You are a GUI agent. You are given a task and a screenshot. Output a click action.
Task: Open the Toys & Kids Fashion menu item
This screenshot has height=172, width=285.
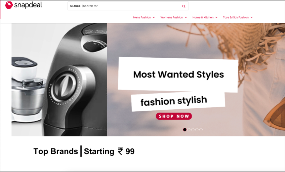coord(236,17)
